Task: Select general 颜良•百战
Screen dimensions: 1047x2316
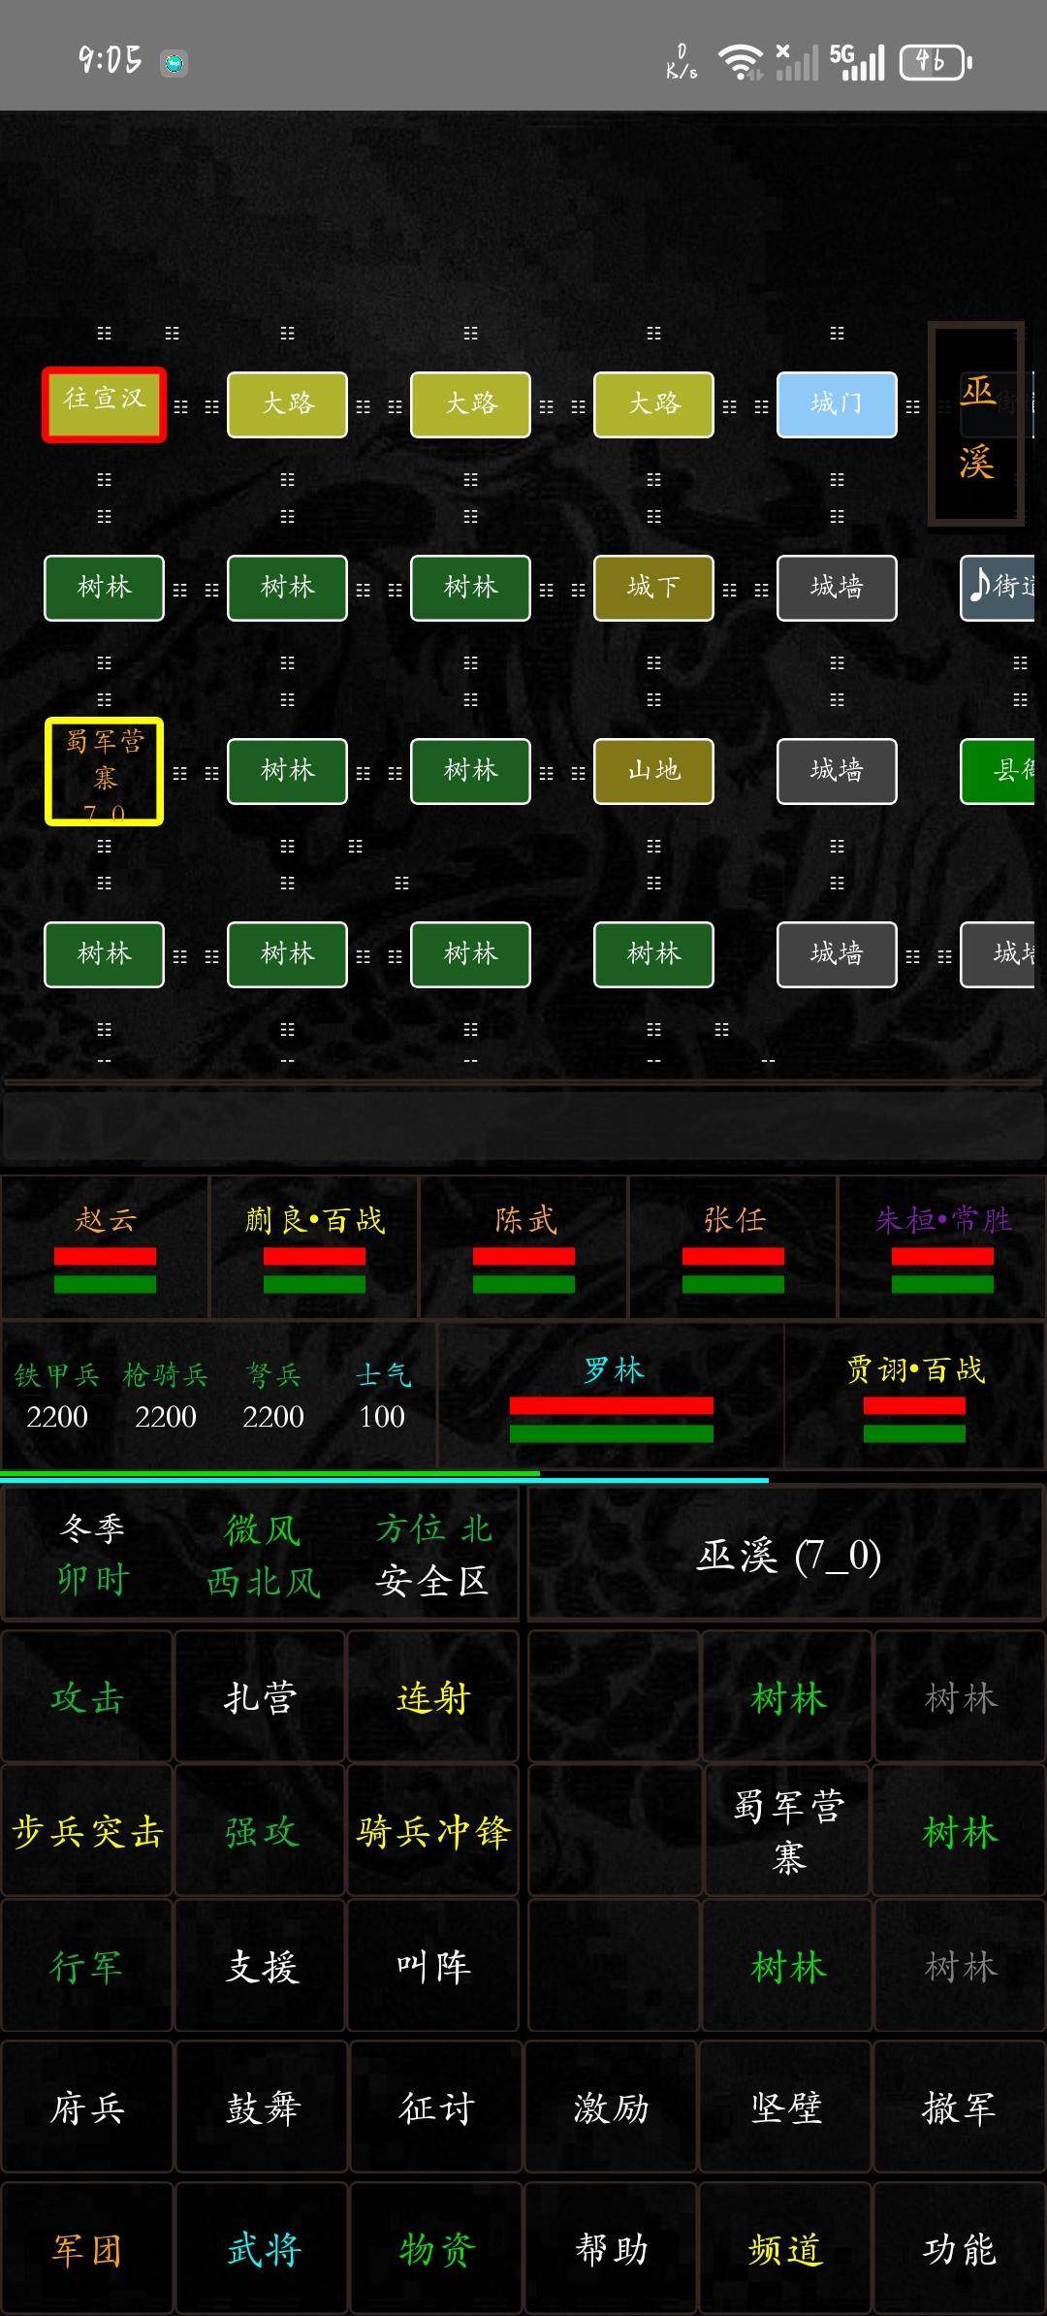Action: 314,1245
